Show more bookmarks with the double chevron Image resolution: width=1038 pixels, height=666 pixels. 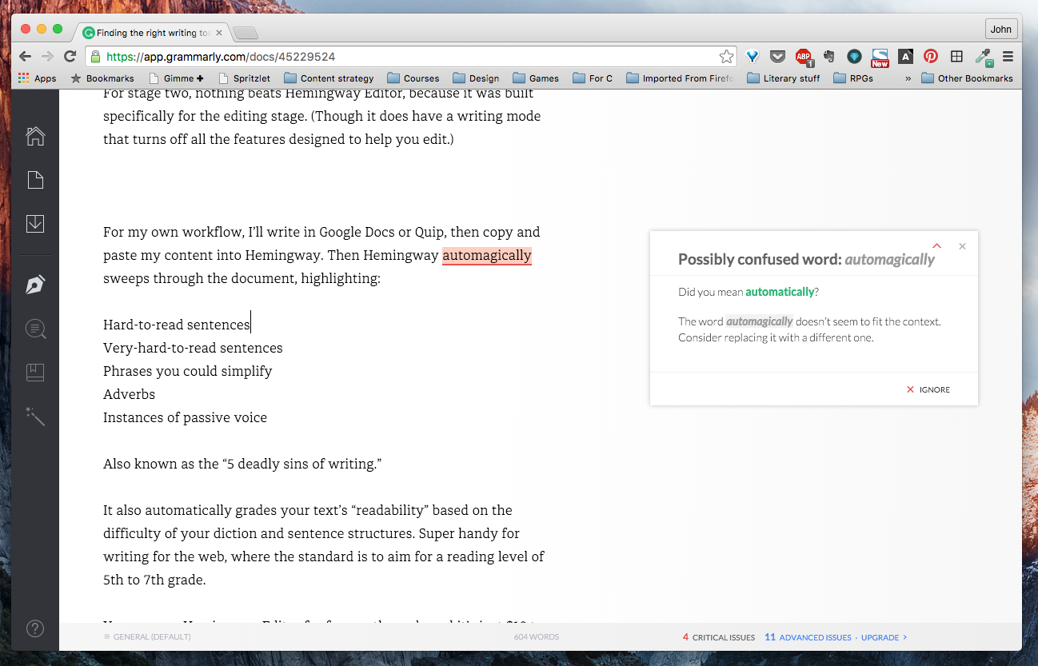click(x=908, y=78)
